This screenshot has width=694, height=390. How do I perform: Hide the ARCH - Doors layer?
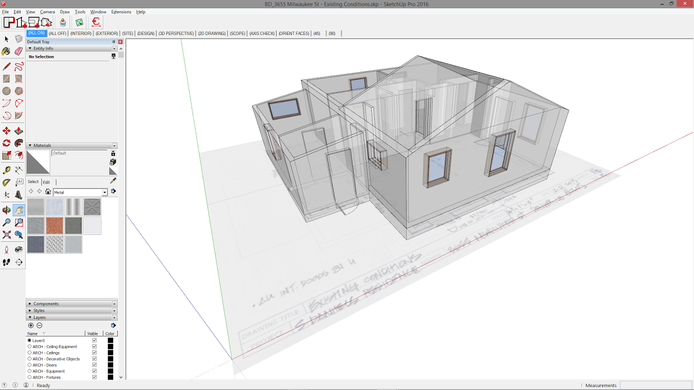click(x=95, y=366)
